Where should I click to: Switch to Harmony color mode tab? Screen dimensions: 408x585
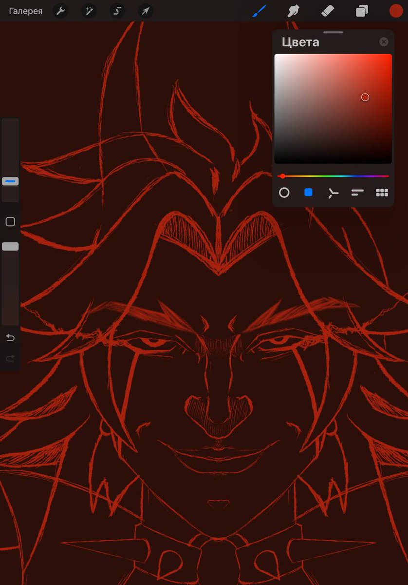coord(333,193)
